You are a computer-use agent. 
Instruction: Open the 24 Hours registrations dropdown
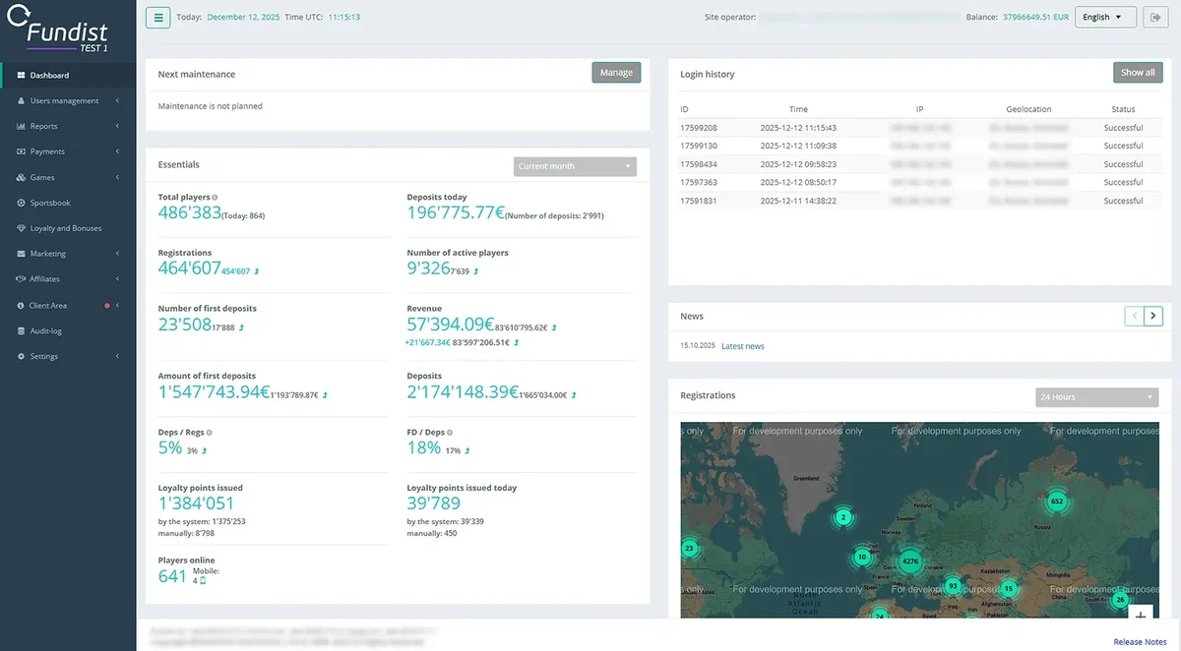coord(1097,397)
